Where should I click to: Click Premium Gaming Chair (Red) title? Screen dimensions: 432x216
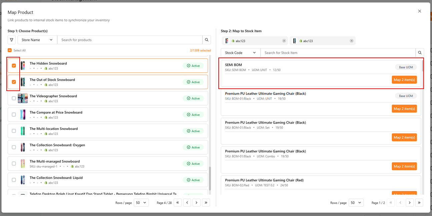click(264, 180)
